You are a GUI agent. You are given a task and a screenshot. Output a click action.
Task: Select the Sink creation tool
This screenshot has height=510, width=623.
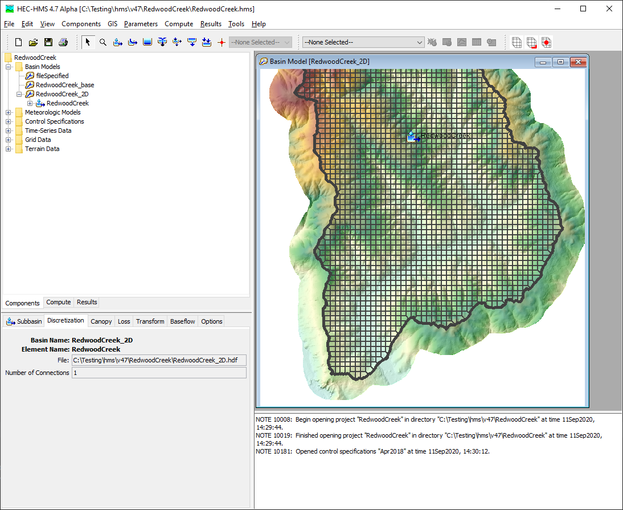click(x=207, y=42)
